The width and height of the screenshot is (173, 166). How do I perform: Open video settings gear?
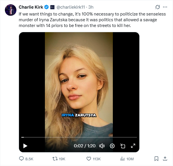coord(112,146)
